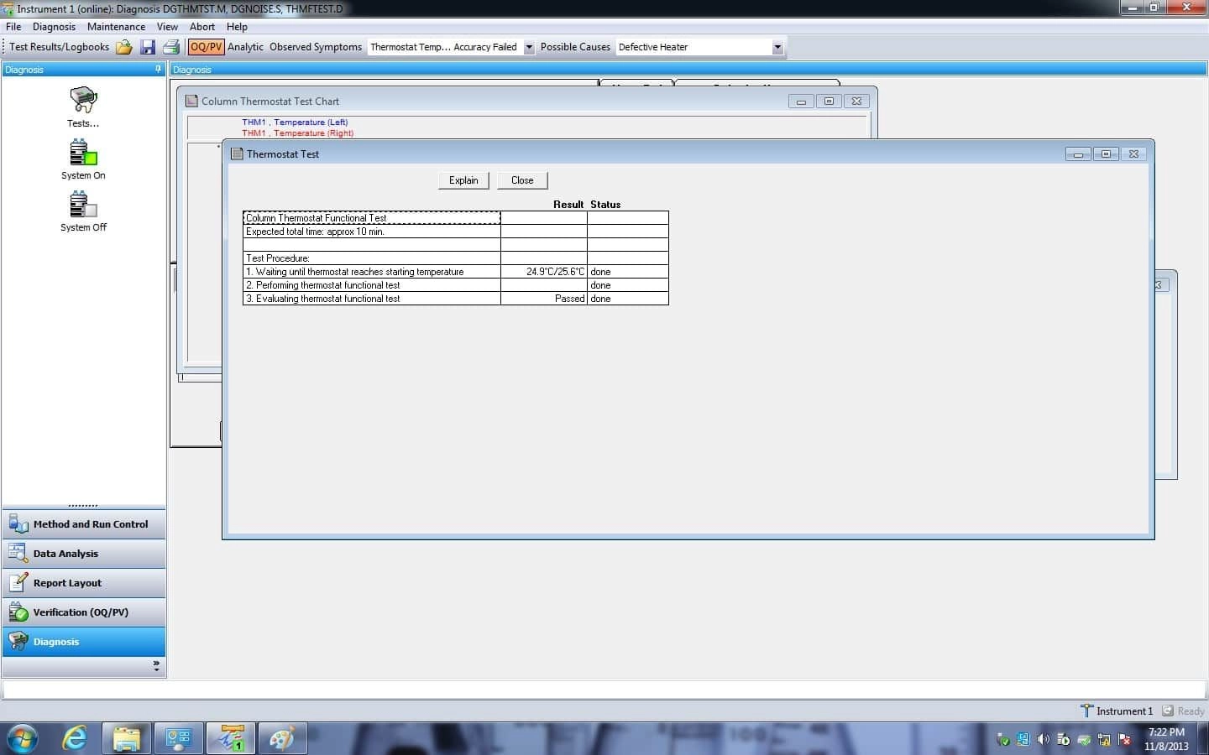Open the Tests icon in Diagnosis panel
1209x755 pixels.
[83, 102]
